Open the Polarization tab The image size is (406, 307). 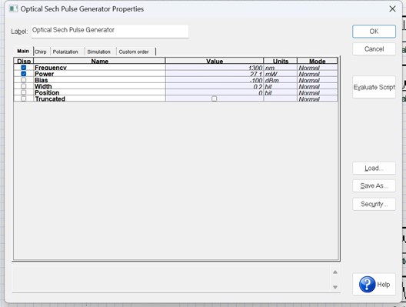pyautogui.click(x=65, y=52)
